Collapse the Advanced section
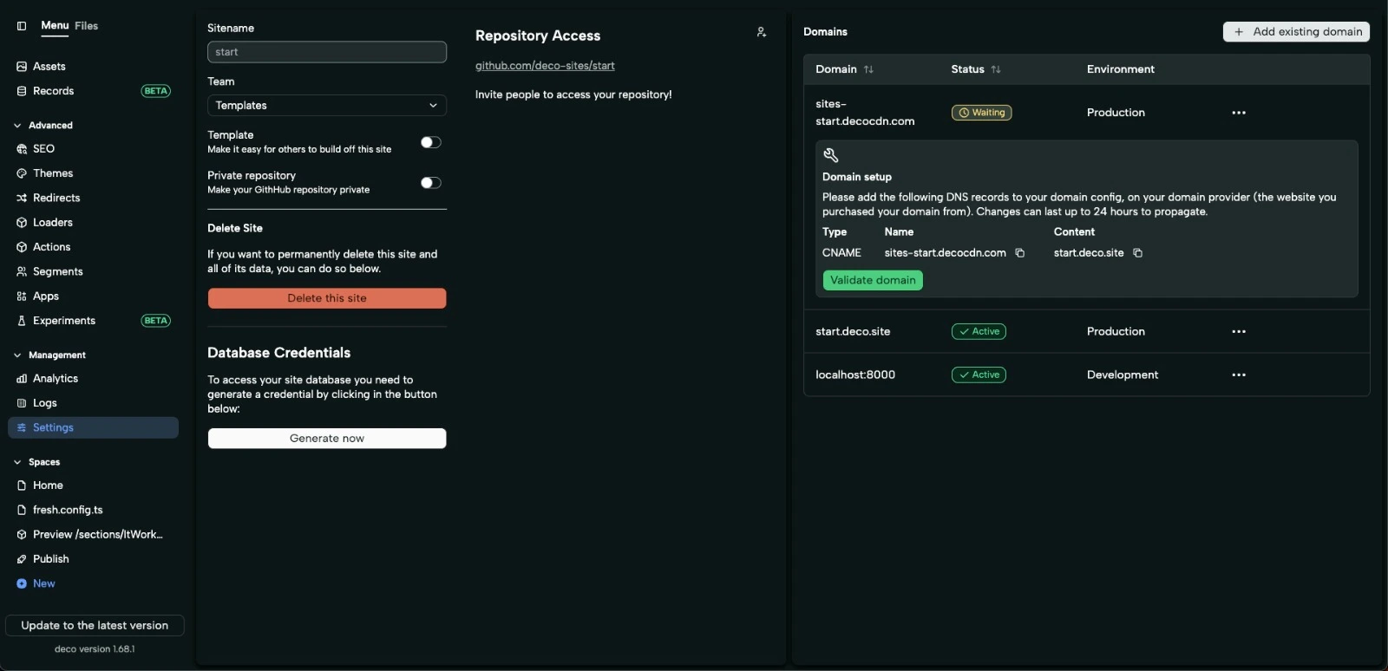The height and width of the screenshot is (671, 1388). 17,126
